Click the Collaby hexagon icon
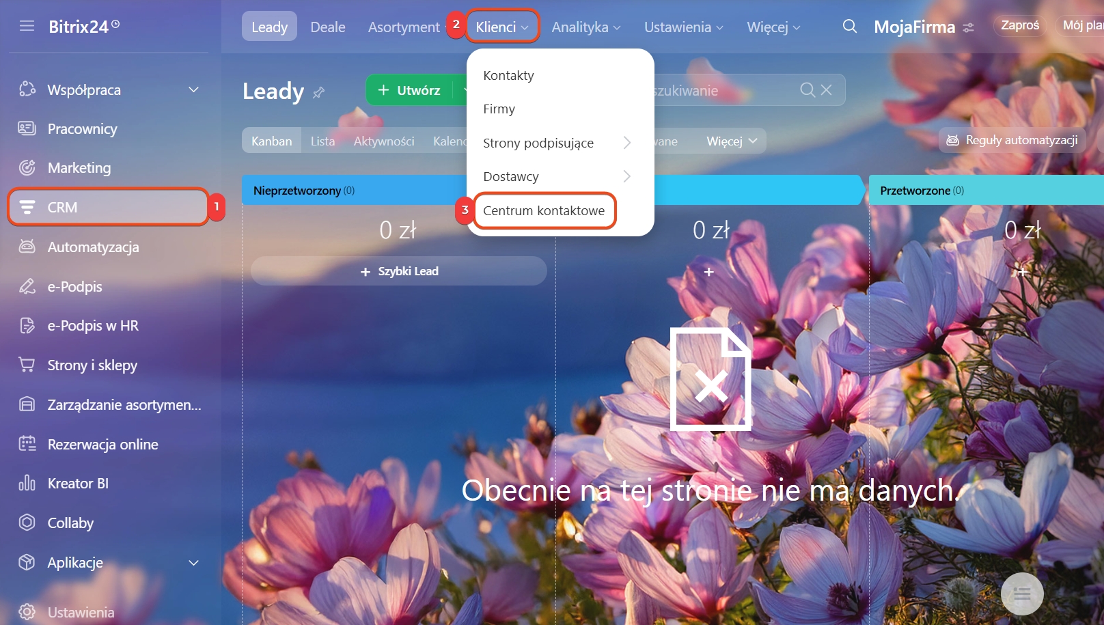 coord(27,523)
